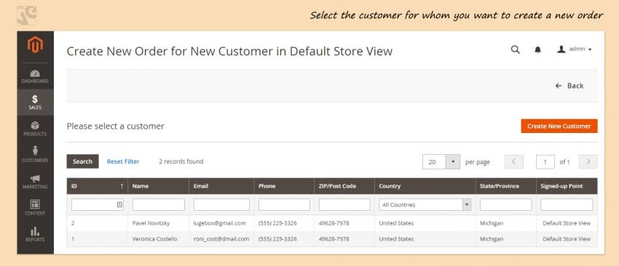The height and width of the screenshot is (266, 619).
Task: Sort by Country column header
Action: tap(425, 186)
